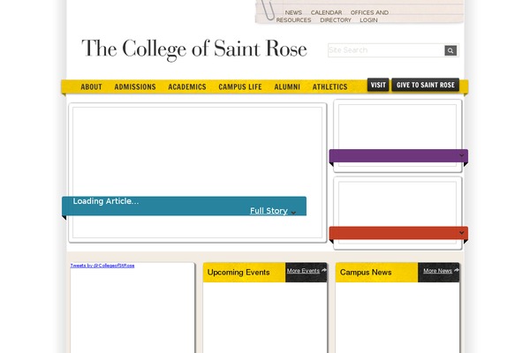Click the chevron beside Full Story

click(293, 213)
